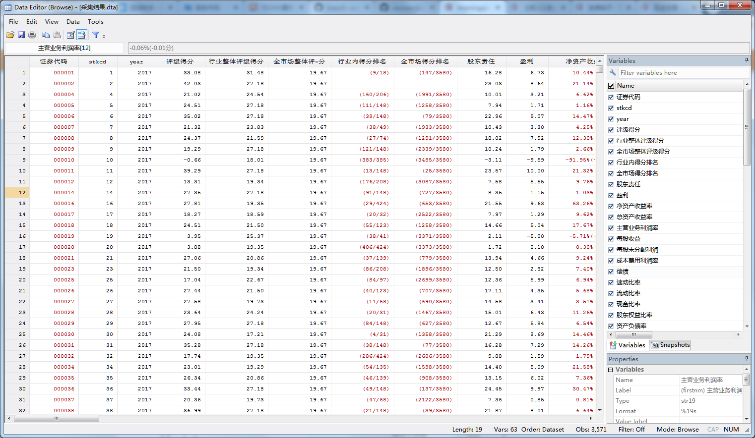The width and height of the screenshot is (755, 438).
Task: Click the Print icon in the toolbar
Action: point(32,35)
